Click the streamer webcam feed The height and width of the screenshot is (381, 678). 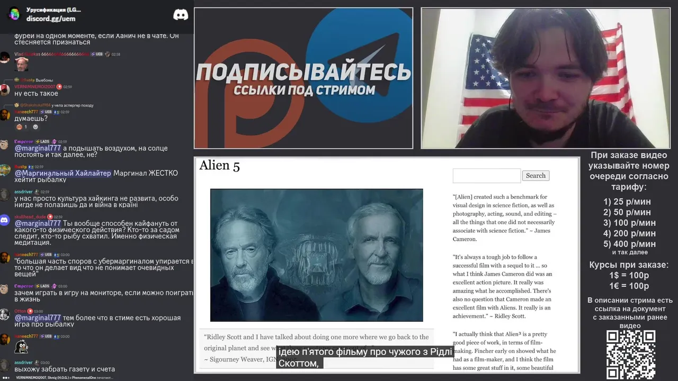545,78
